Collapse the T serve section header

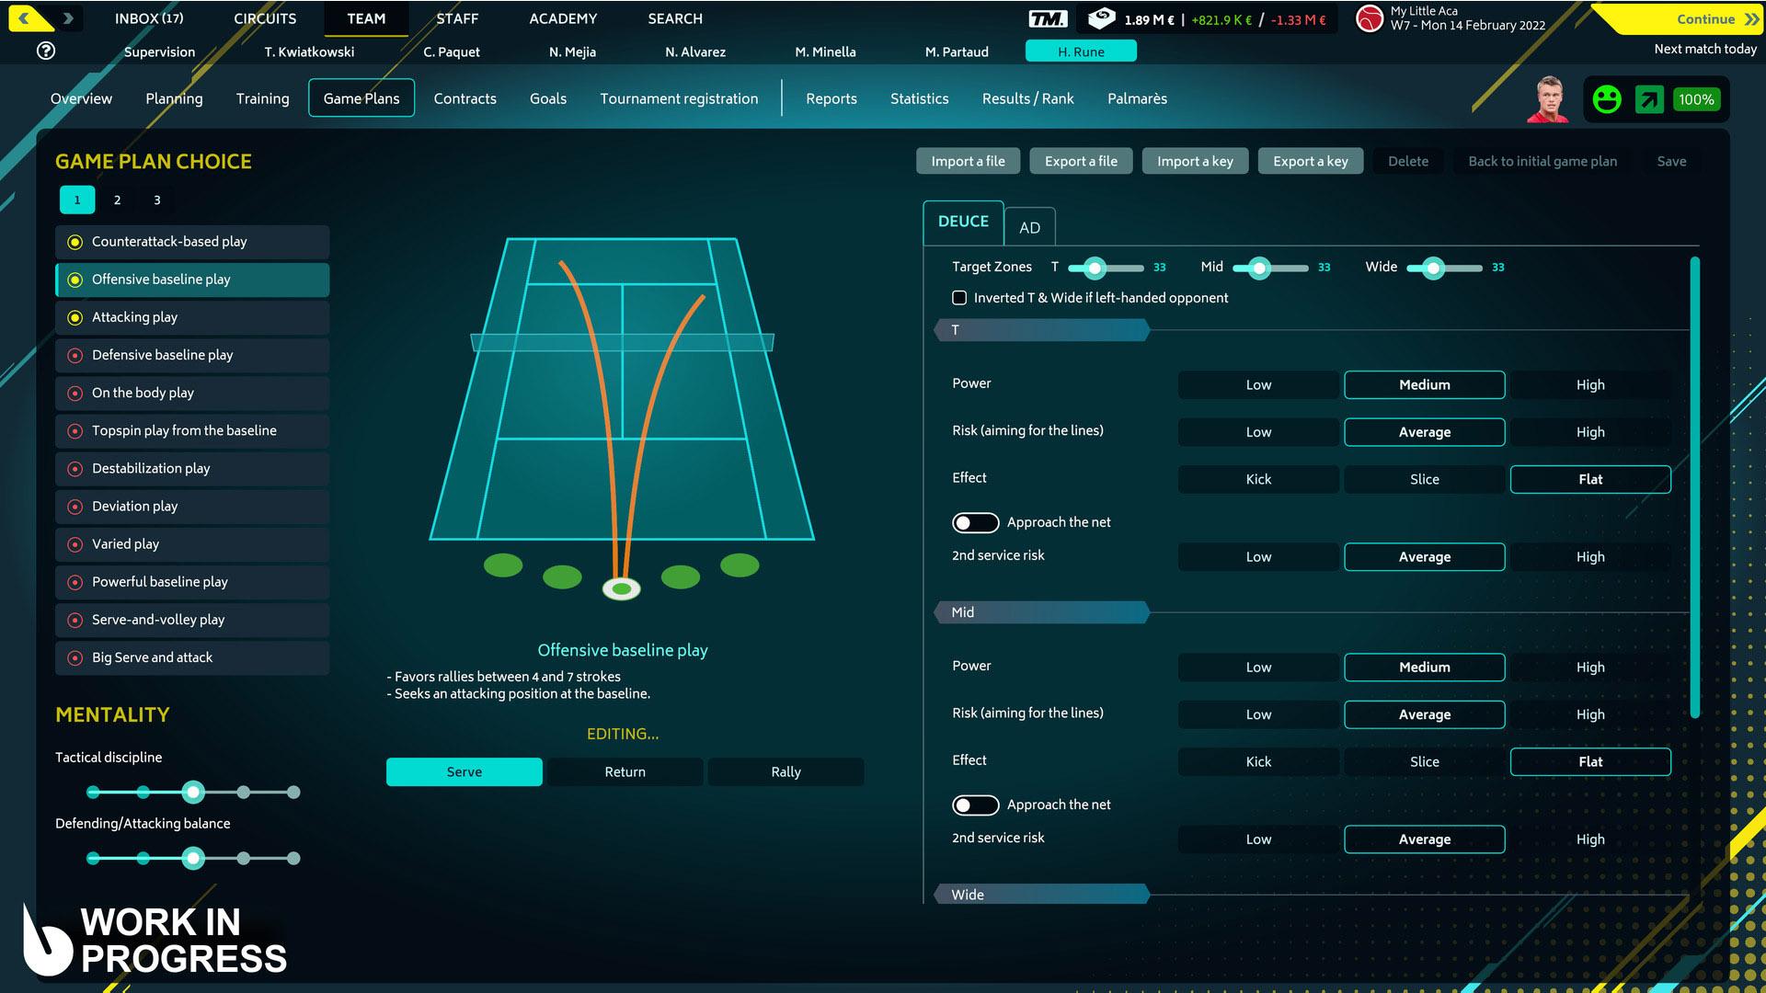click(x=1041, y=330)
